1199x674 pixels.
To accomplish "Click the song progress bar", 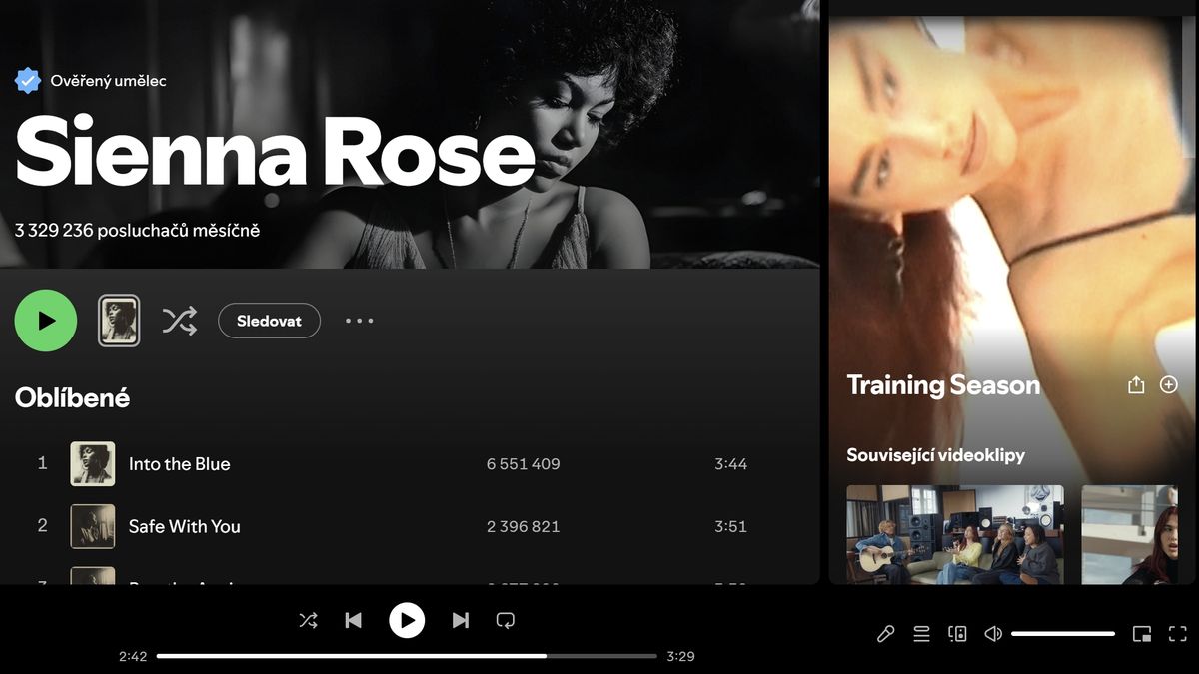I will tap(407, 656).
